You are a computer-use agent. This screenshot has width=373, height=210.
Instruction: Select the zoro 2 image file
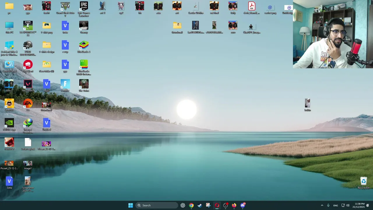click(x=9, y=86)
